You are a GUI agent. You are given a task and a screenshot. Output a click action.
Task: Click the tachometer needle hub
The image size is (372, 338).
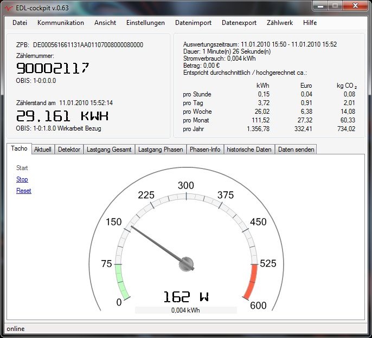186,264
